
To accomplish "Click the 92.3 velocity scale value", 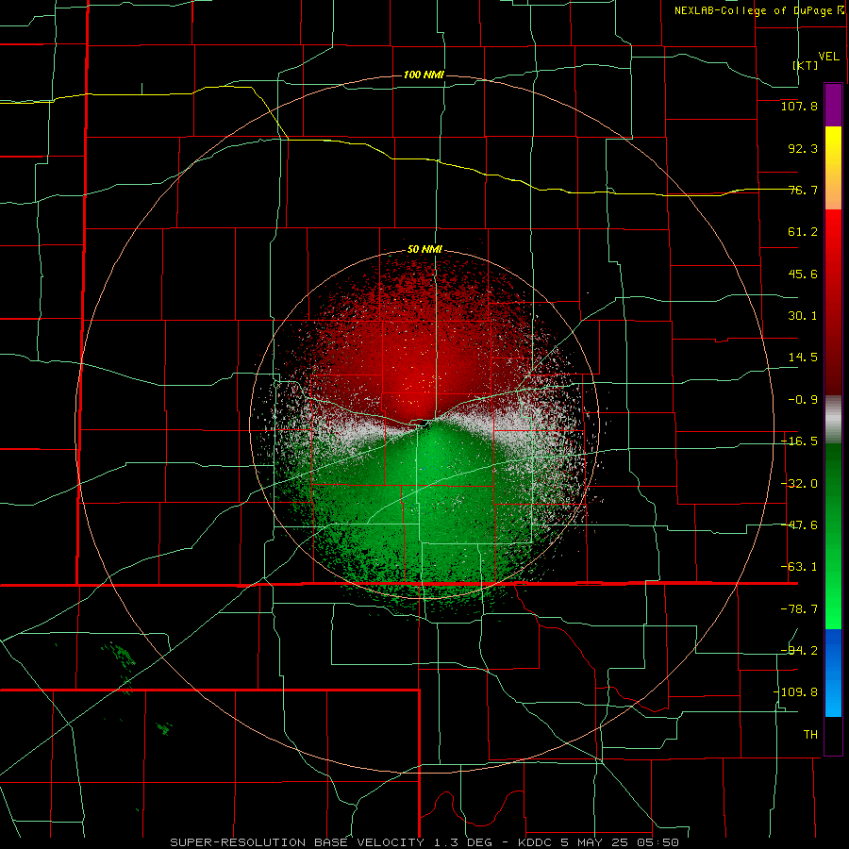I will click(803, 148).
